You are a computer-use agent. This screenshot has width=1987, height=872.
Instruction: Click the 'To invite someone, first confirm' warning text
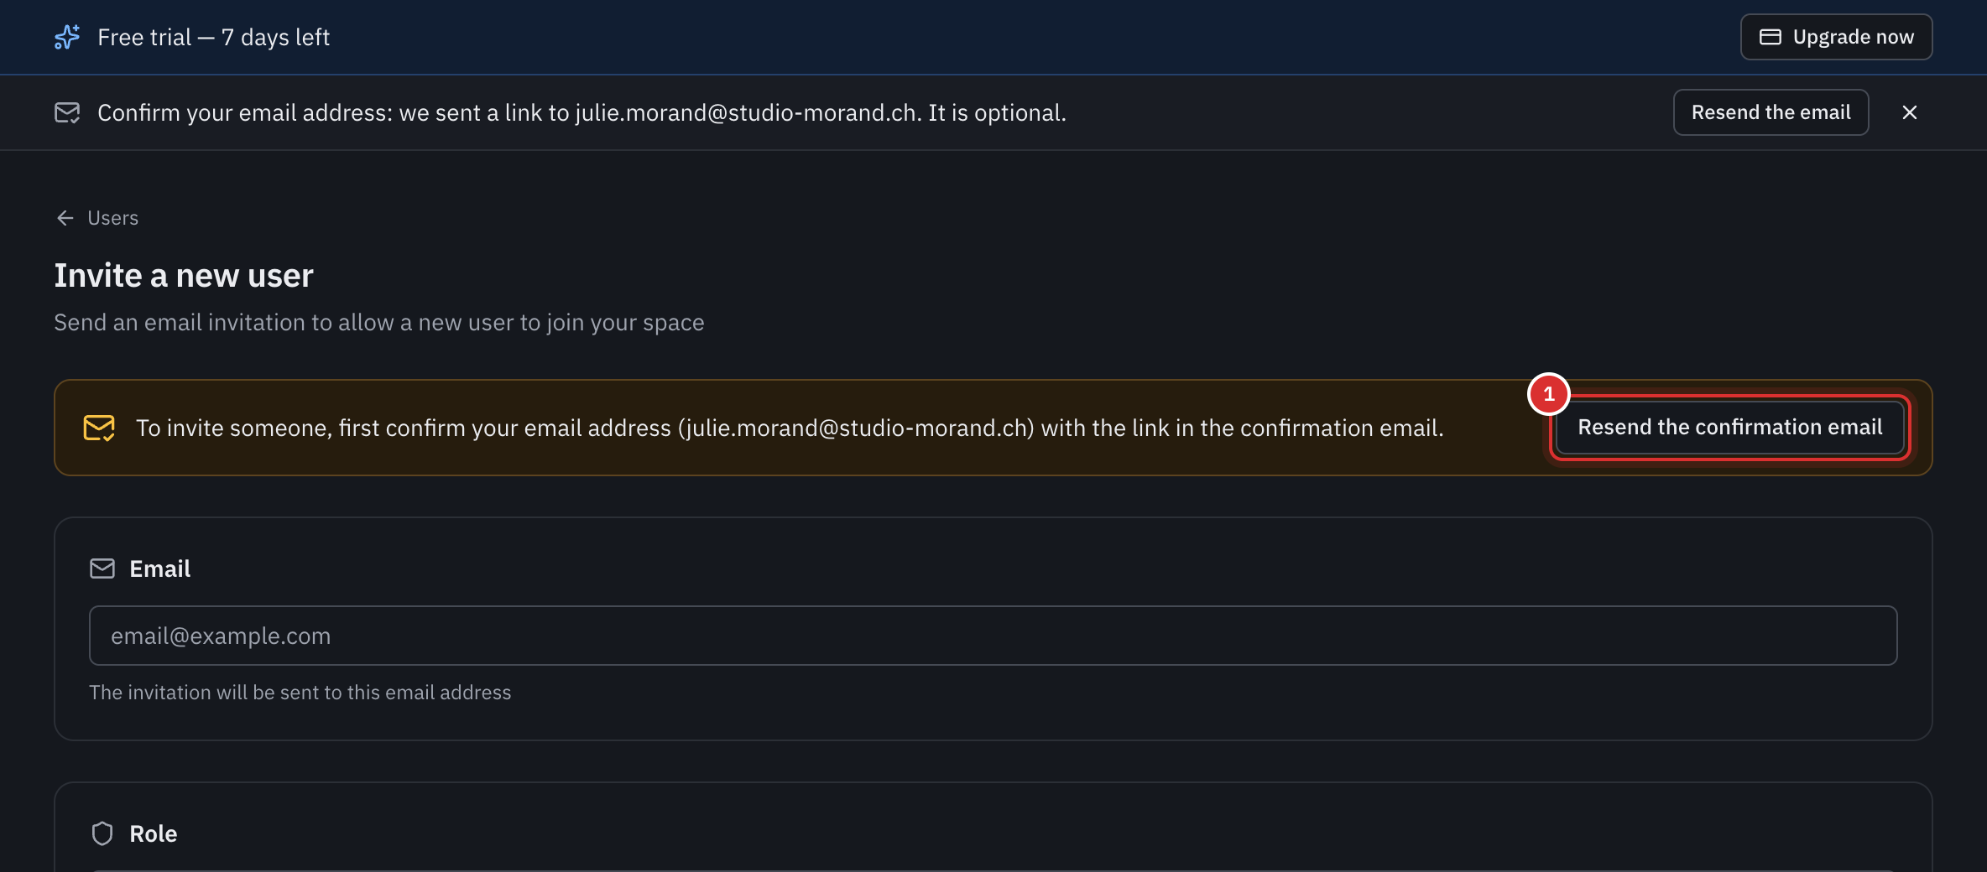pyautogui.click(x=790, y=428)
